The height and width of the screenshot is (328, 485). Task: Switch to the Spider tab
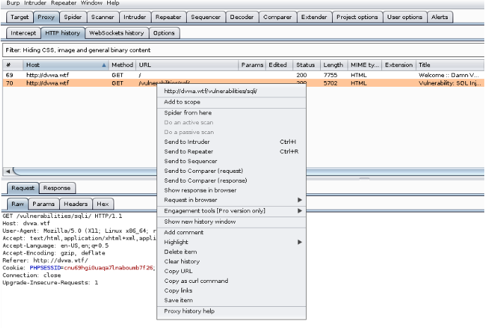pyautogui.click(x=73, y=17)
